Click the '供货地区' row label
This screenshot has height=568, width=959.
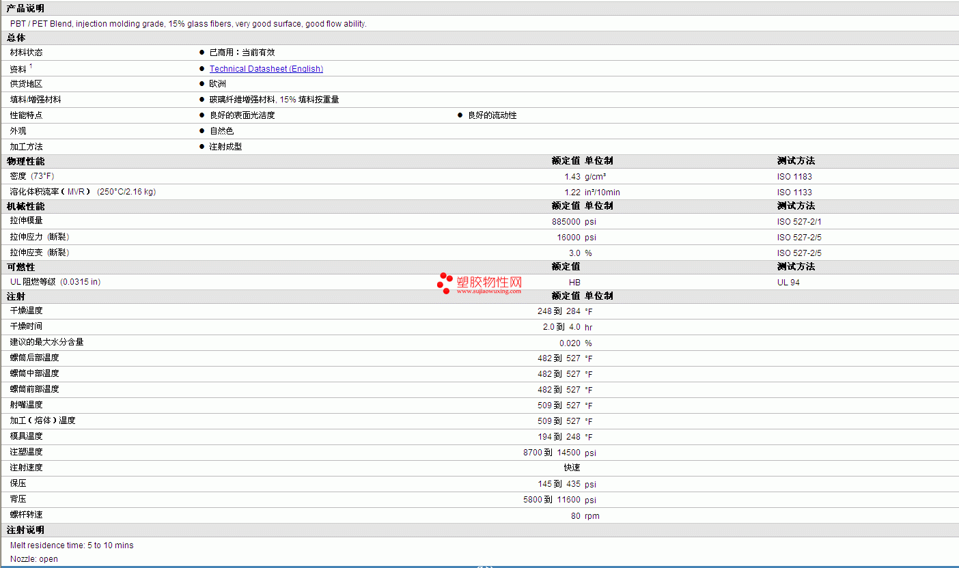tap(26, 84)
